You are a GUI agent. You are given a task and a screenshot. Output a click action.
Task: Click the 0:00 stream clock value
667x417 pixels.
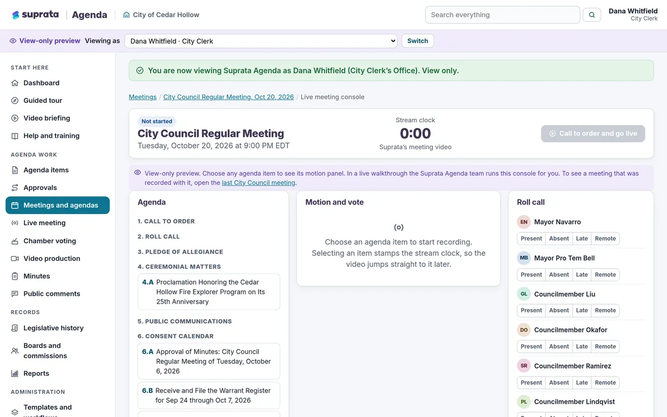(x=415, y=133)
